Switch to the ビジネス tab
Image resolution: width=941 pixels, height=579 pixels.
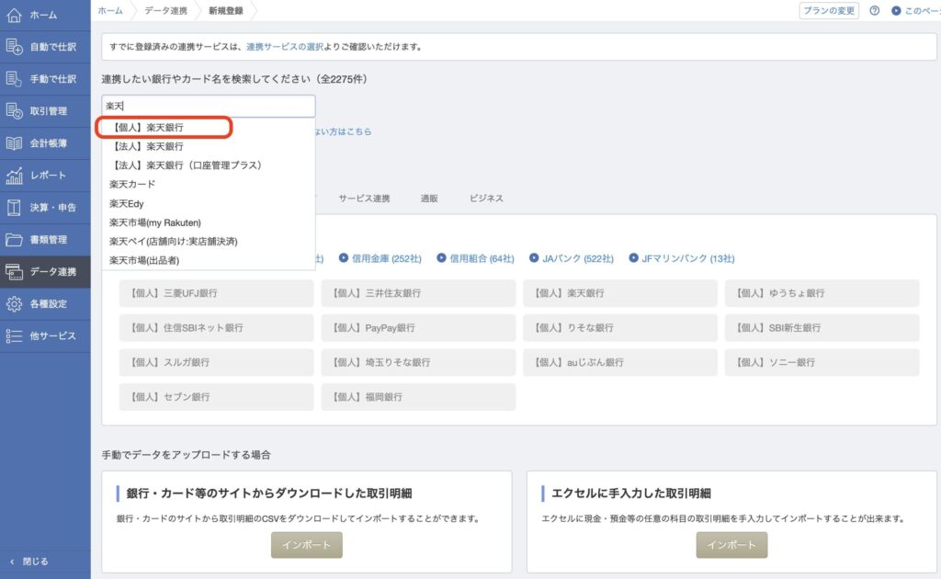click(486, 199)
